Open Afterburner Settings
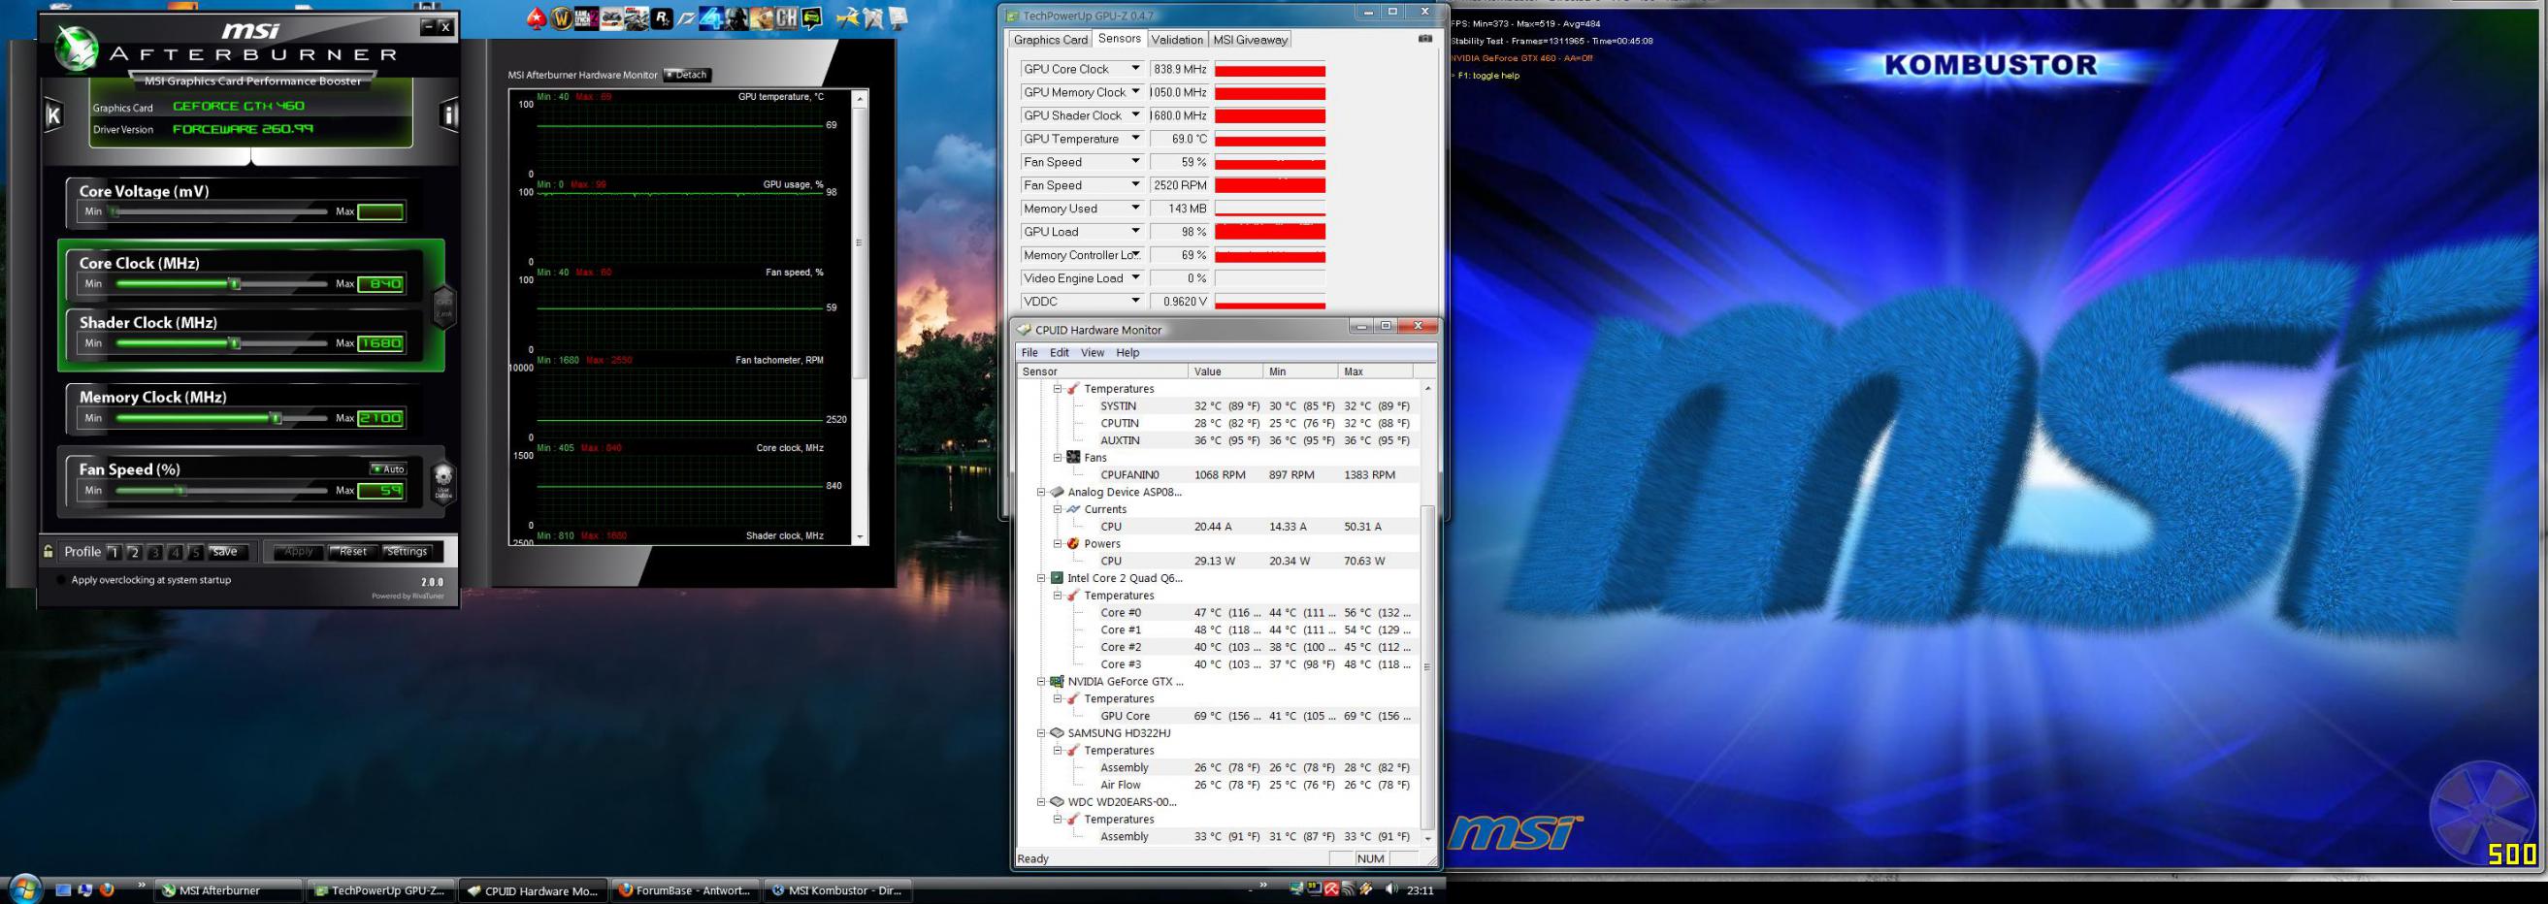 click(408, 552)
